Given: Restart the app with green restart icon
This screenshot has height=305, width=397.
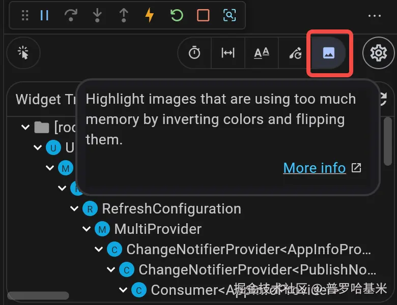Looking at the screenshot, I should coord(177,15).
